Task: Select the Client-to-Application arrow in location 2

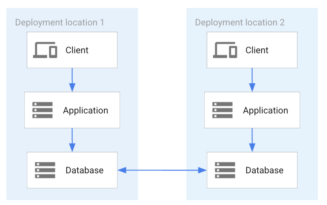Action: click(252, 80)
